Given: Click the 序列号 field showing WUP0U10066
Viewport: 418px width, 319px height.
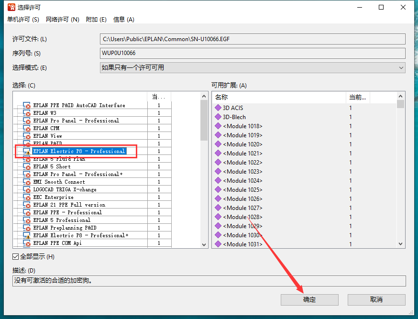Looking at the screenshot, I should click(x=253, y=53).
